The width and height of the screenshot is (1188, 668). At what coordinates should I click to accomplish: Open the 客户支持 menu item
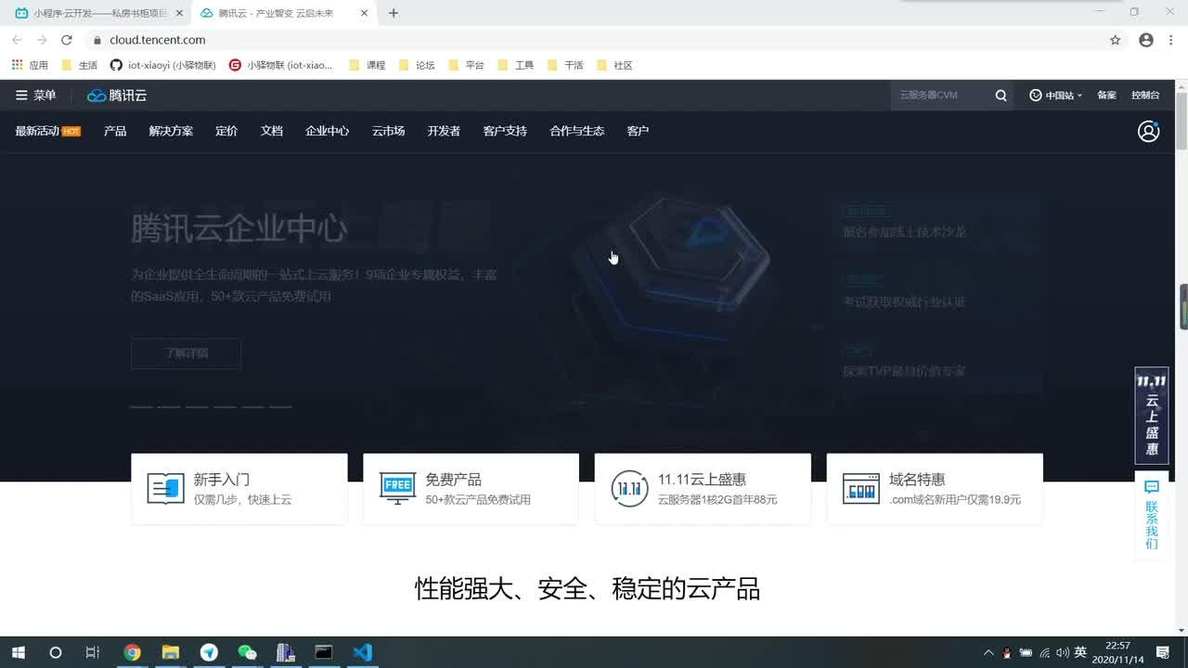[505, 131]
